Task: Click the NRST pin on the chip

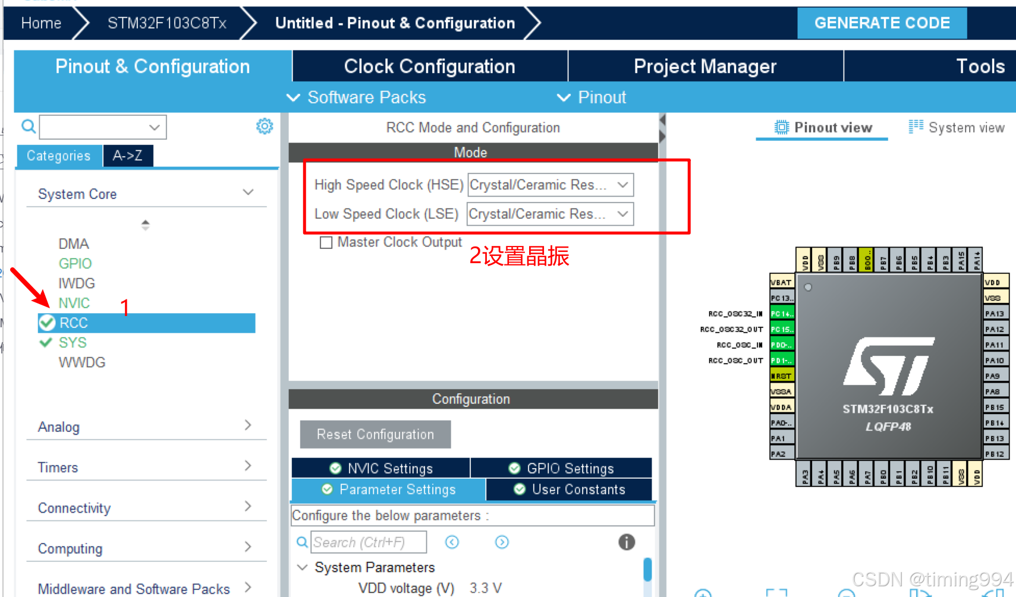Action: click(x=782, y=376)
